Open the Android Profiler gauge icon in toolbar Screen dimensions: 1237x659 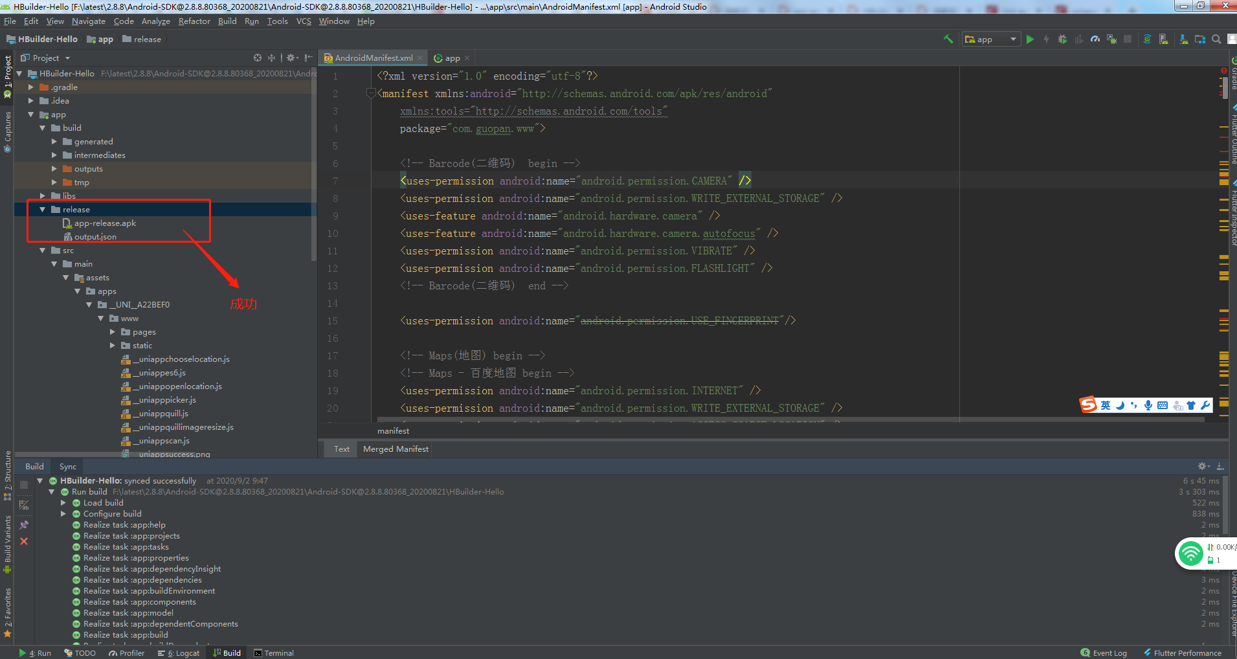point(1095,39)
